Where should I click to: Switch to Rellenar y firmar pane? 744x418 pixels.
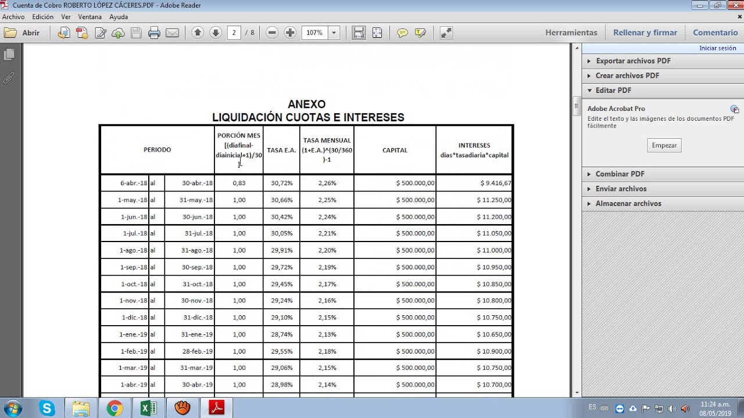[645, 33]
